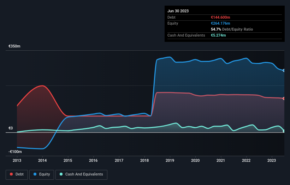Click the 2020 x-axis label
Viewport: 290px width, 185px height.
pyautogui.click(x=195, y=160)
